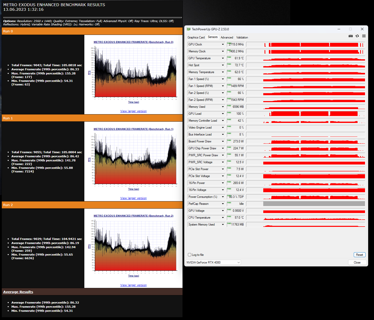Image resolution: width=374 pixels, height=320 pixels.
Task: Open the Memory Used sensor dropdown
Action: [223, 107]
